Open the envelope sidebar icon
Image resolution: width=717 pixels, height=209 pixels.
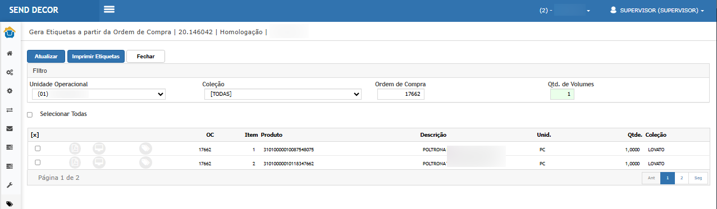(10, 128)
